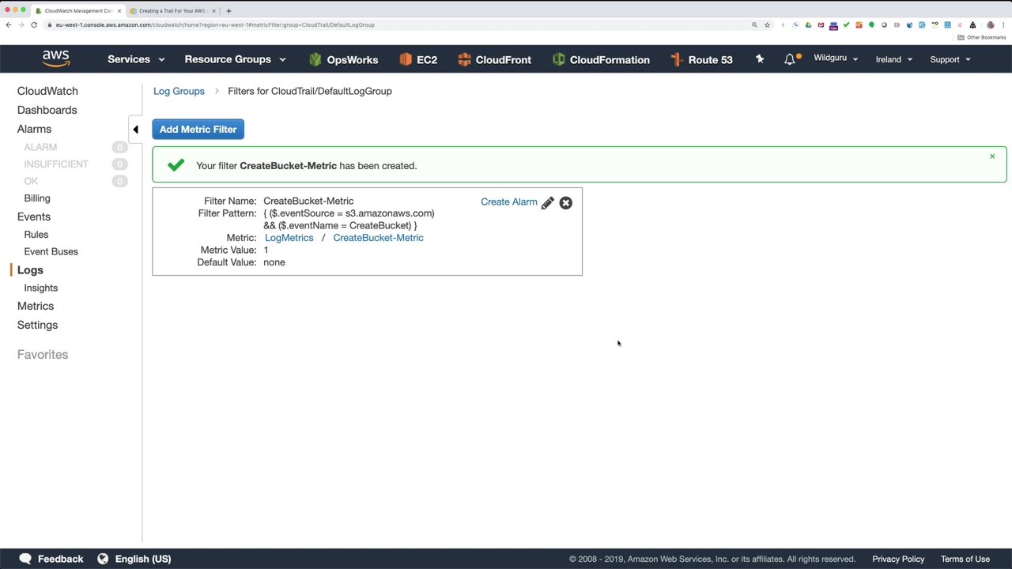This screenshot has height=569, width=1012.
Task: Open the EC2 shortcut
Action: (x=418, y=59)
